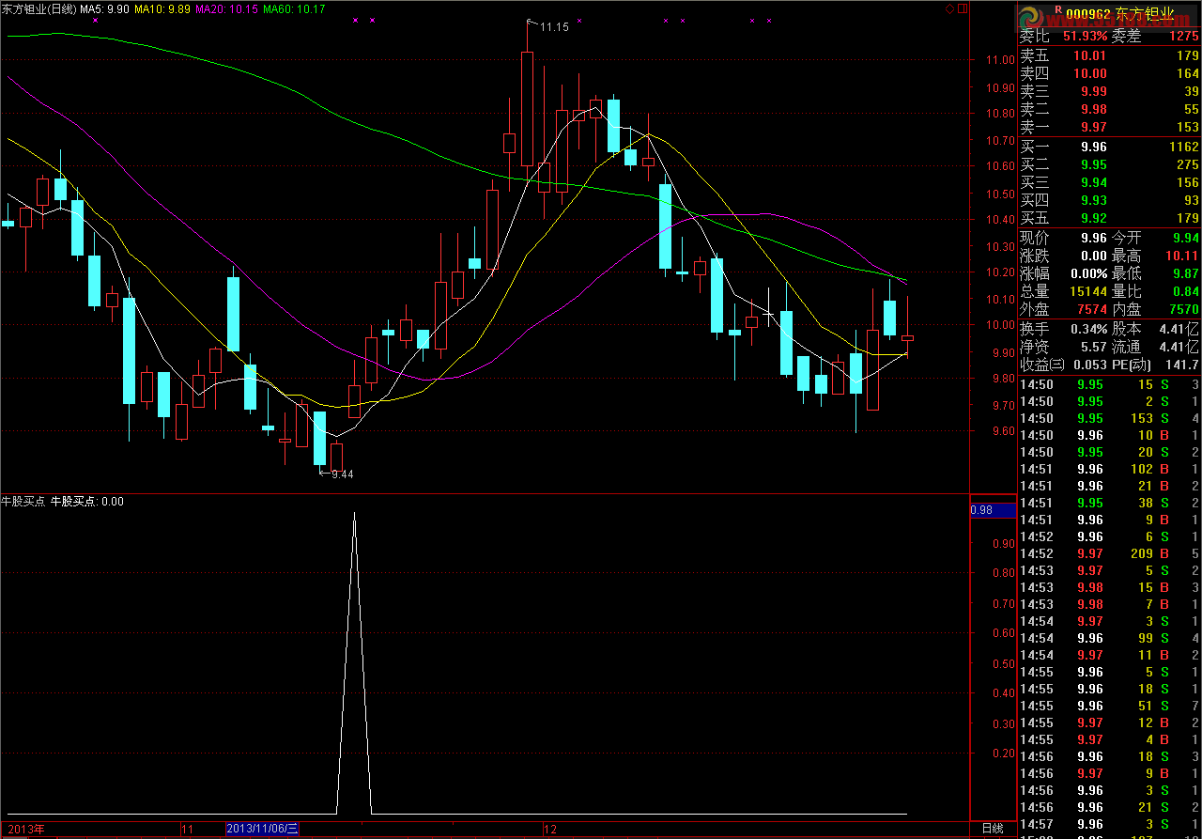Select the 14:51 trade of 102 lots
The width and height of the screenshot is (1202, 839).
click(x=1110, y=469)
